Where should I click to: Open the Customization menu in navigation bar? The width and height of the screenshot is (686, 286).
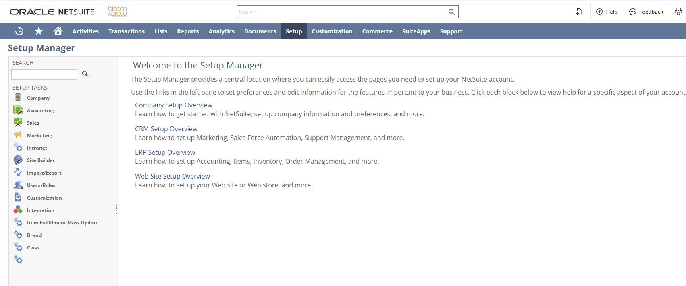pyautogui.click(x=332, y=31)
